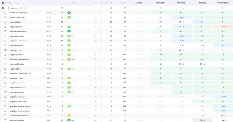Open URL link icon for magic leap 2 demo
233x122 pixels.
point(47,27)
